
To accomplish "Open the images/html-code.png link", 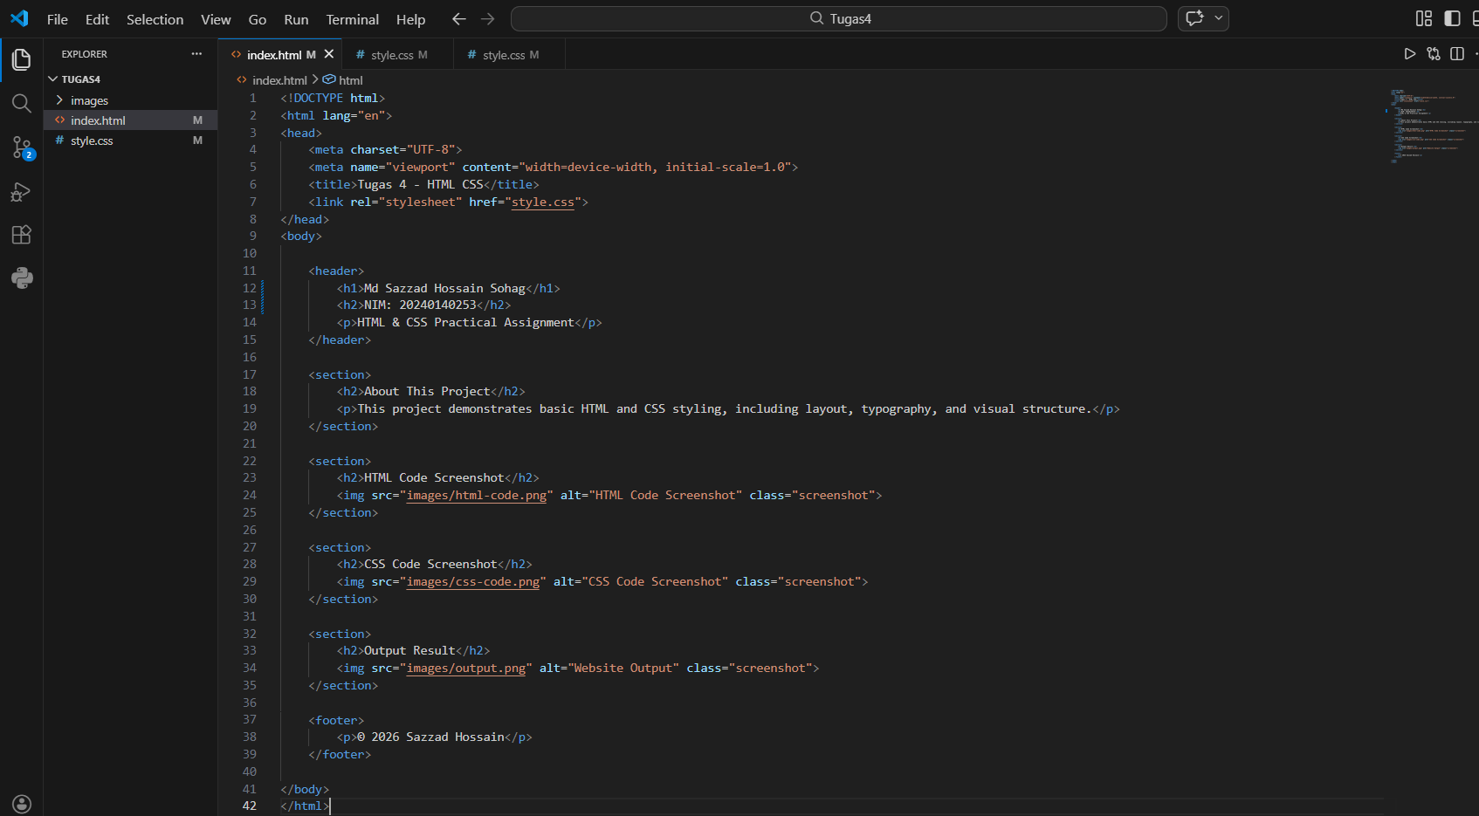I will [477, 495].
